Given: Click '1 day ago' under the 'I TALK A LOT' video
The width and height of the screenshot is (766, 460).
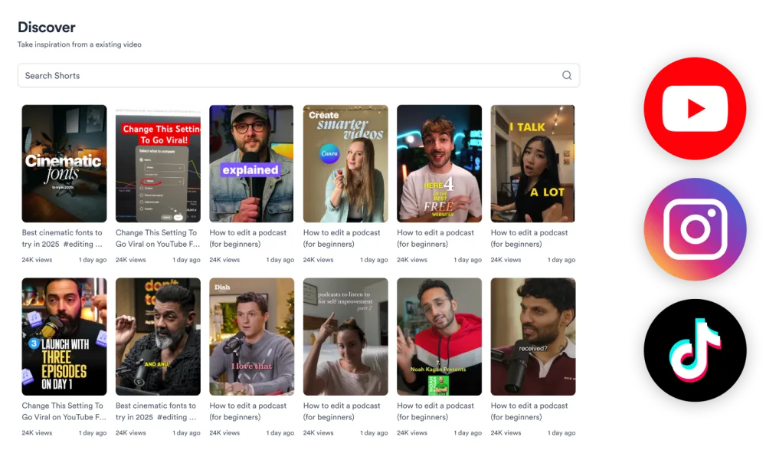Looking at the screenshot, I should click(x=561, y=260).
